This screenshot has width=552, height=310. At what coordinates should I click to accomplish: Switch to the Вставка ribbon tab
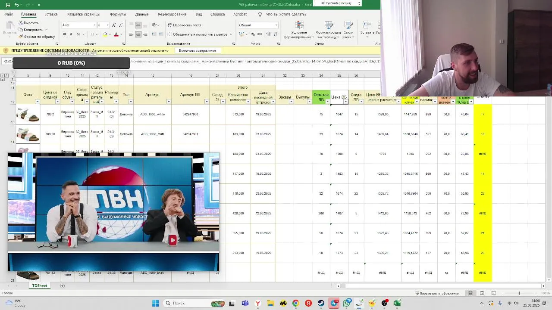point(51,14)
